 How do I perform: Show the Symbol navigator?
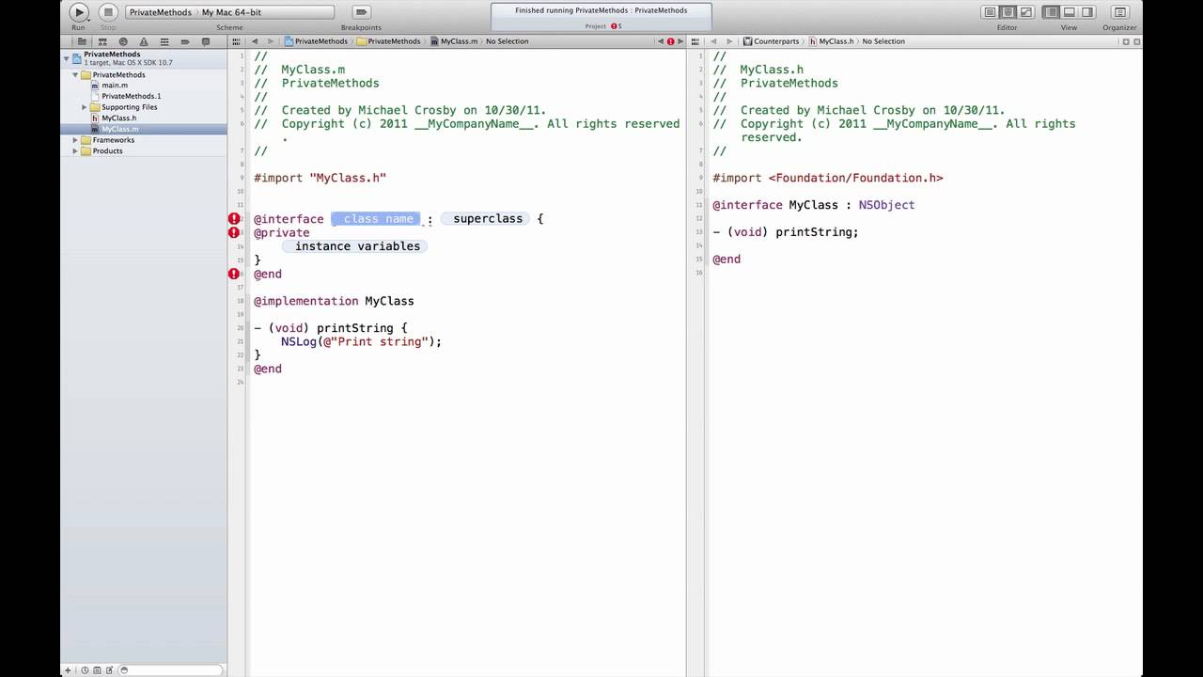pyautogui.click(x=102, y=41)
